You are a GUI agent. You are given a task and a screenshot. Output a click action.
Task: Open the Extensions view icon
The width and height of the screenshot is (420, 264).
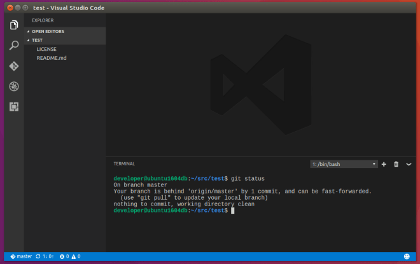click(14, 106)
